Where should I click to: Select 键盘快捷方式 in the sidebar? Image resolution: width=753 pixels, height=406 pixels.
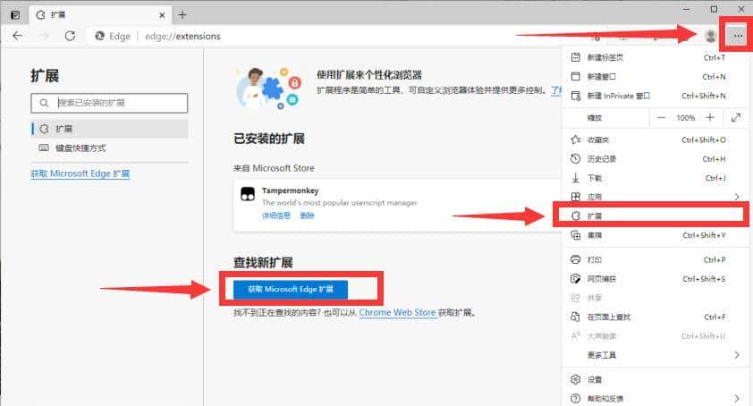point(109,148)
